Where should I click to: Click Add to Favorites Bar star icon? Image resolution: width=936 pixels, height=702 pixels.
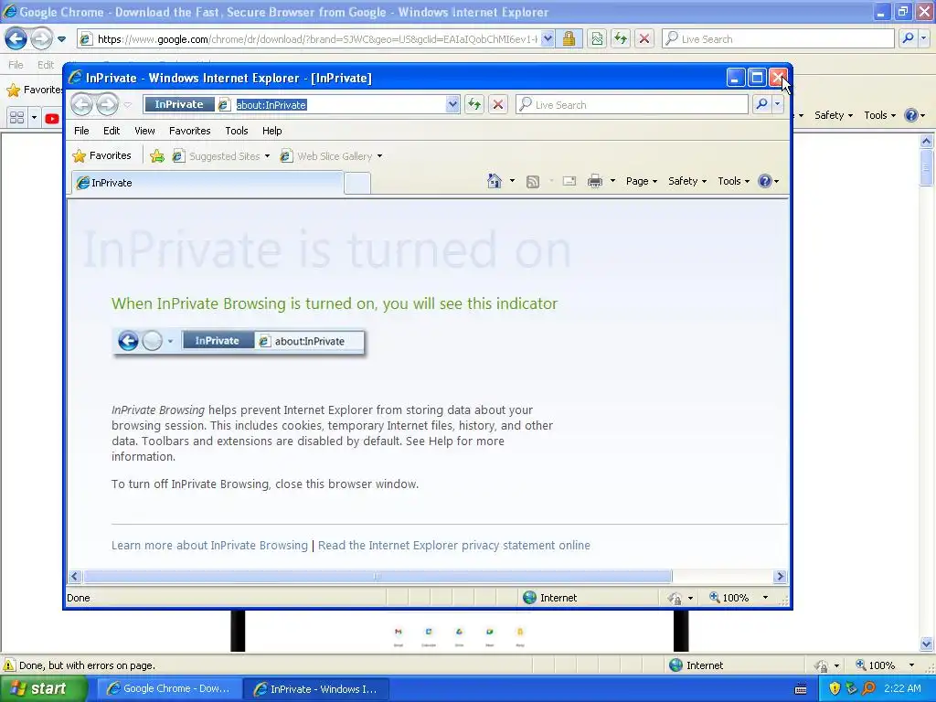coord(157,155)
